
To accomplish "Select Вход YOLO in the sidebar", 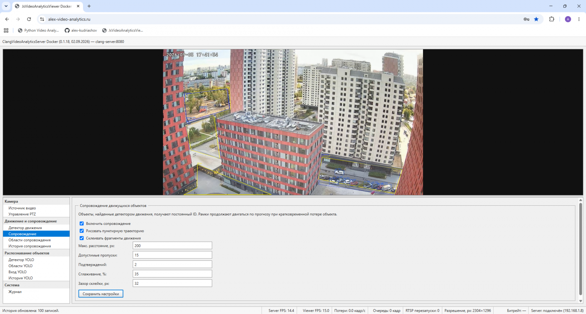I will click(x=36, y=272).
